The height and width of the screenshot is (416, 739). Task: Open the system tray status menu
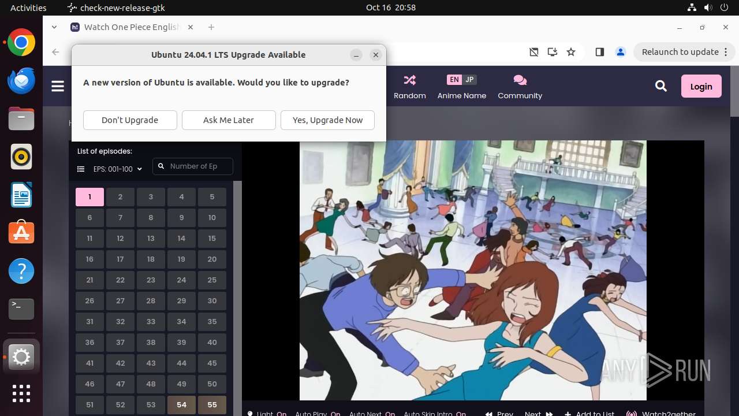[709, 8]
